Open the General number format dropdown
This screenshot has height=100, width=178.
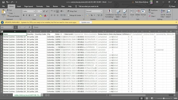(101, 11)
